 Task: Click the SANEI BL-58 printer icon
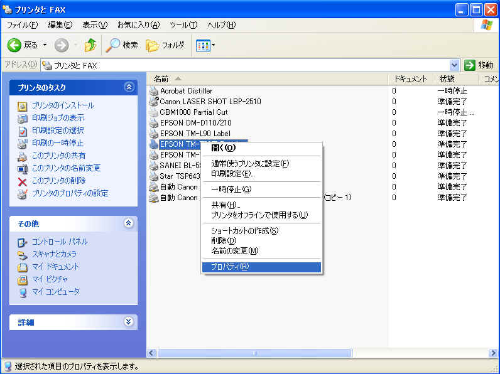coord(154,166)
